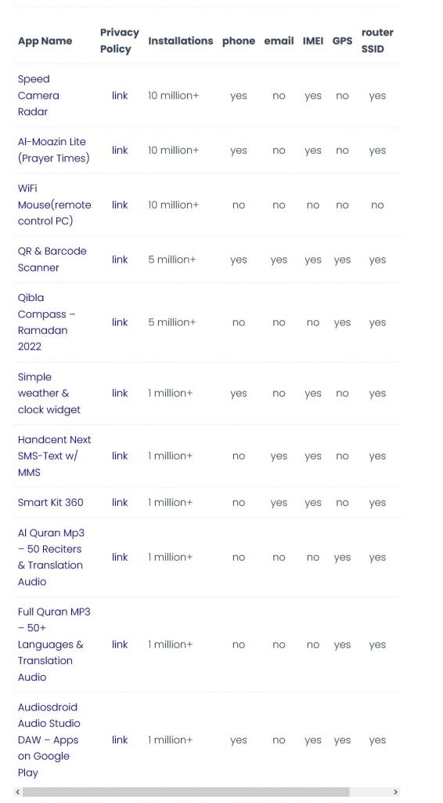The image size is (443, 803).
Task: Open WiFi Mouse privacy policy link
Action: click(x=120, y=205)
